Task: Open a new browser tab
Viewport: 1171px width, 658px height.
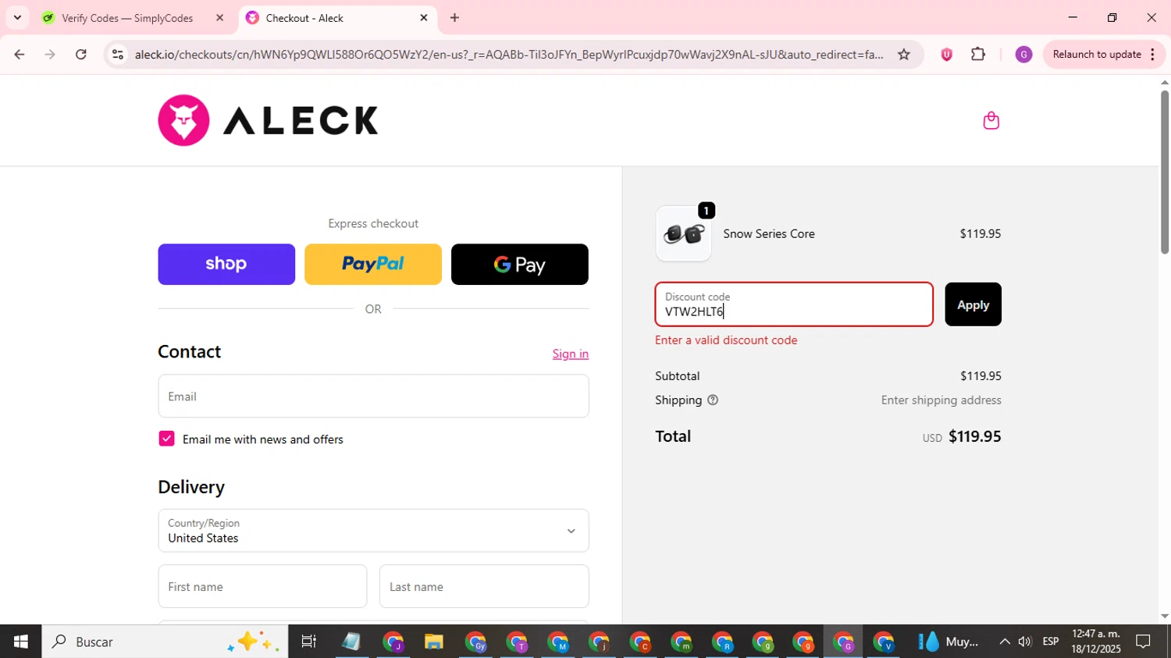Action: coord(454,18)
